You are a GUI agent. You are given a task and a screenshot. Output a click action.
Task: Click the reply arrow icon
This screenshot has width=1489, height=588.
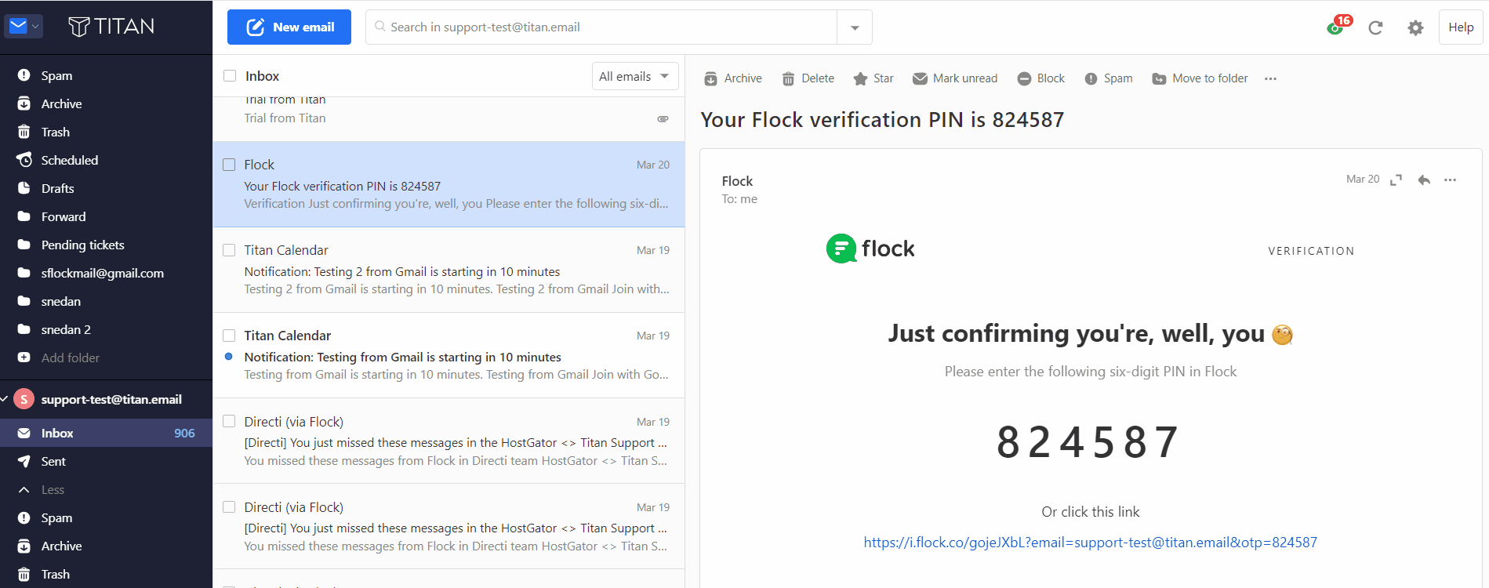(x=1424, y=180)
